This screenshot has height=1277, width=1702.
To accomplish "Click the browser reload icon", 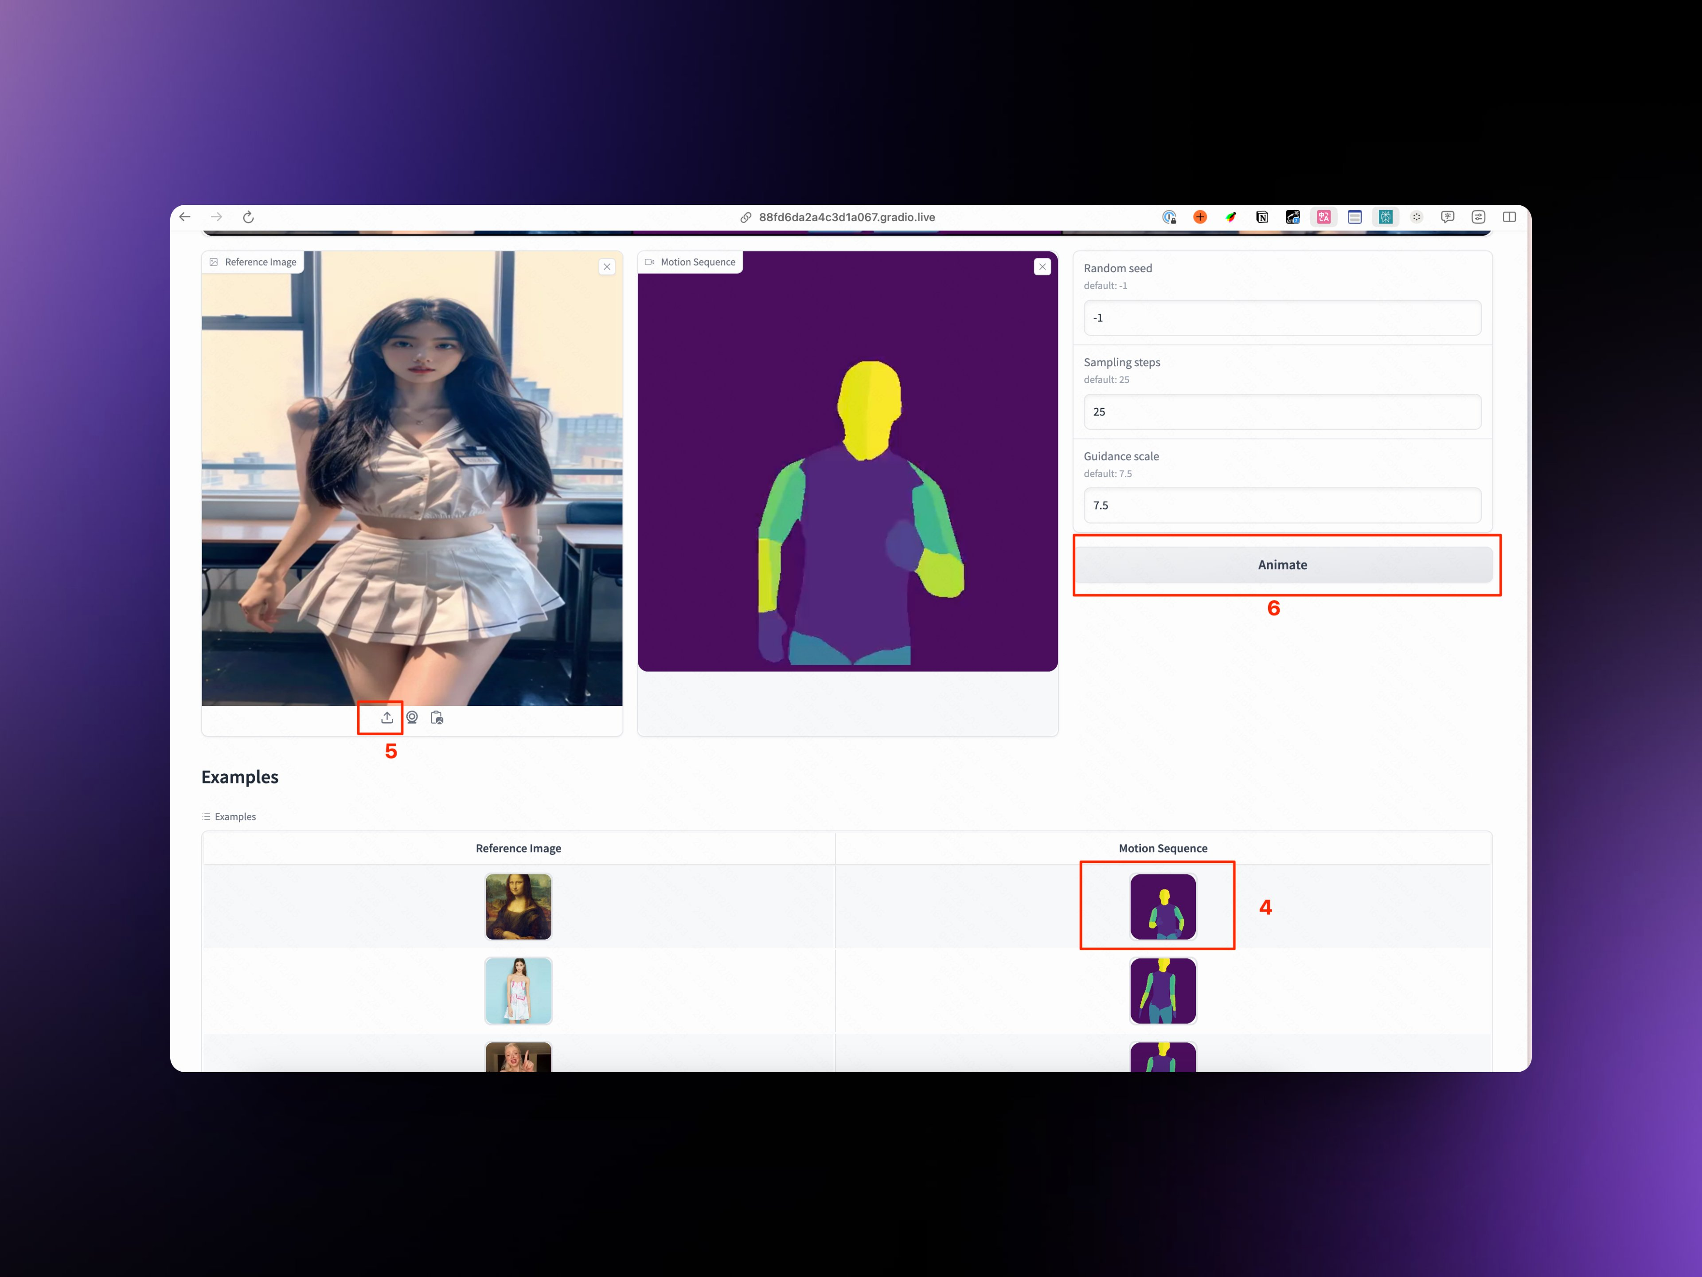I will [x=248, y=217].
